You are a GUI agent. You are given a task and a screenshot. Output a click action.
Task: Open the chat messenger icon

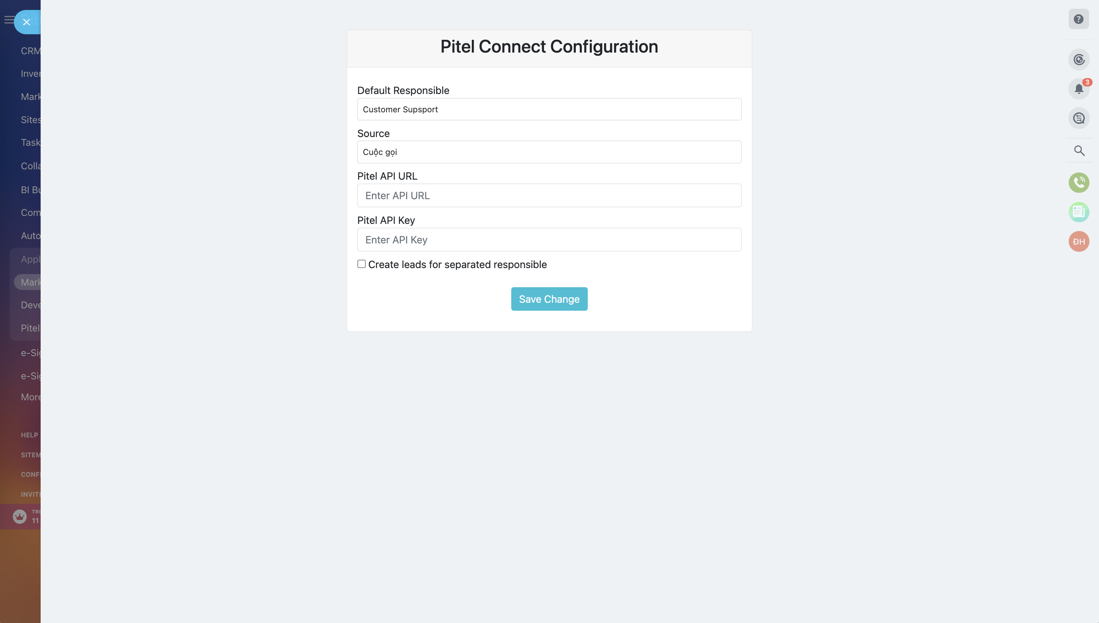click(x=1078, y=118)
